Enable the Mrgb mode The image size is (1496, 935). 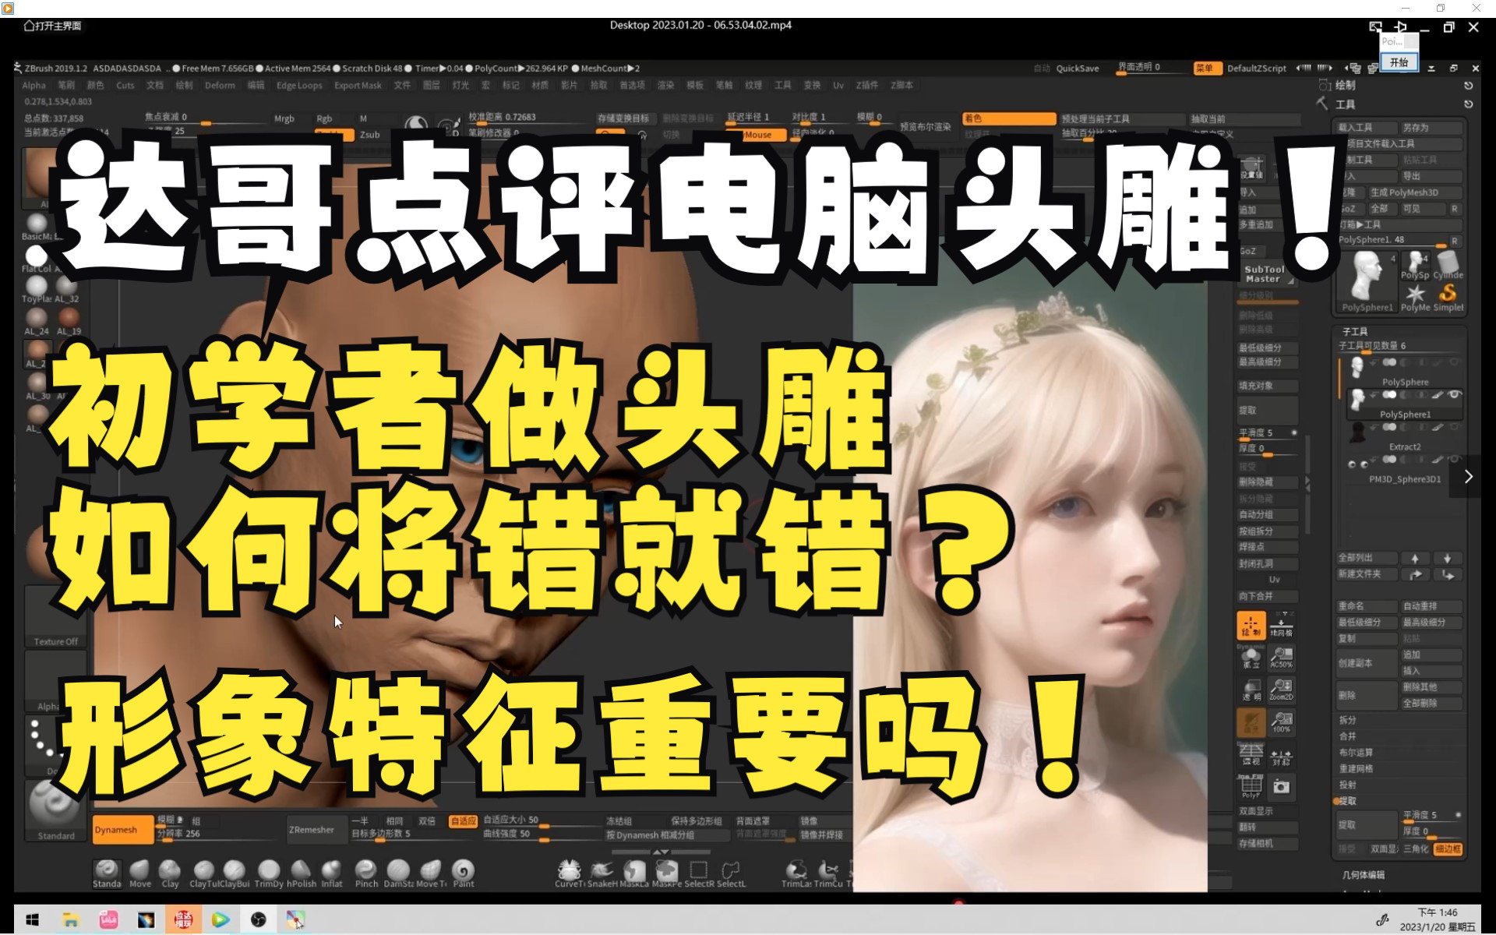pos(284,118)
